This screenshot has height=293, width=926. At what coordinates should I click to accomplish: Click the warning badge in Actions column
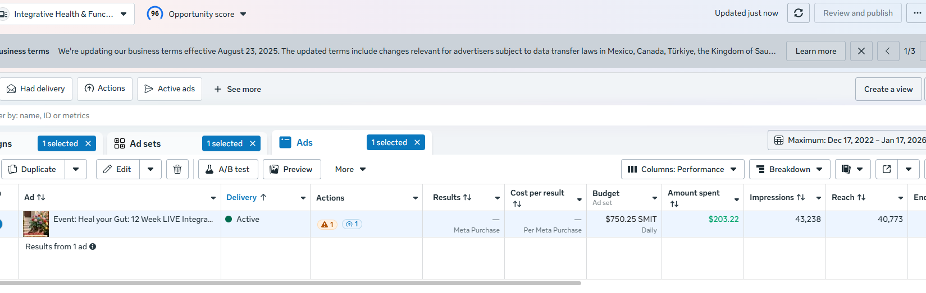point(327,224)
